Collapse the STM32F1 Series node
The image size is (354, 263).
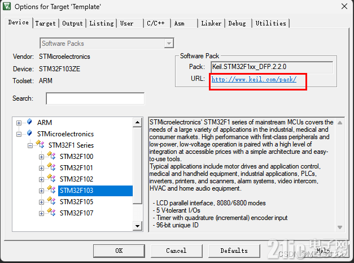[30, 145]
